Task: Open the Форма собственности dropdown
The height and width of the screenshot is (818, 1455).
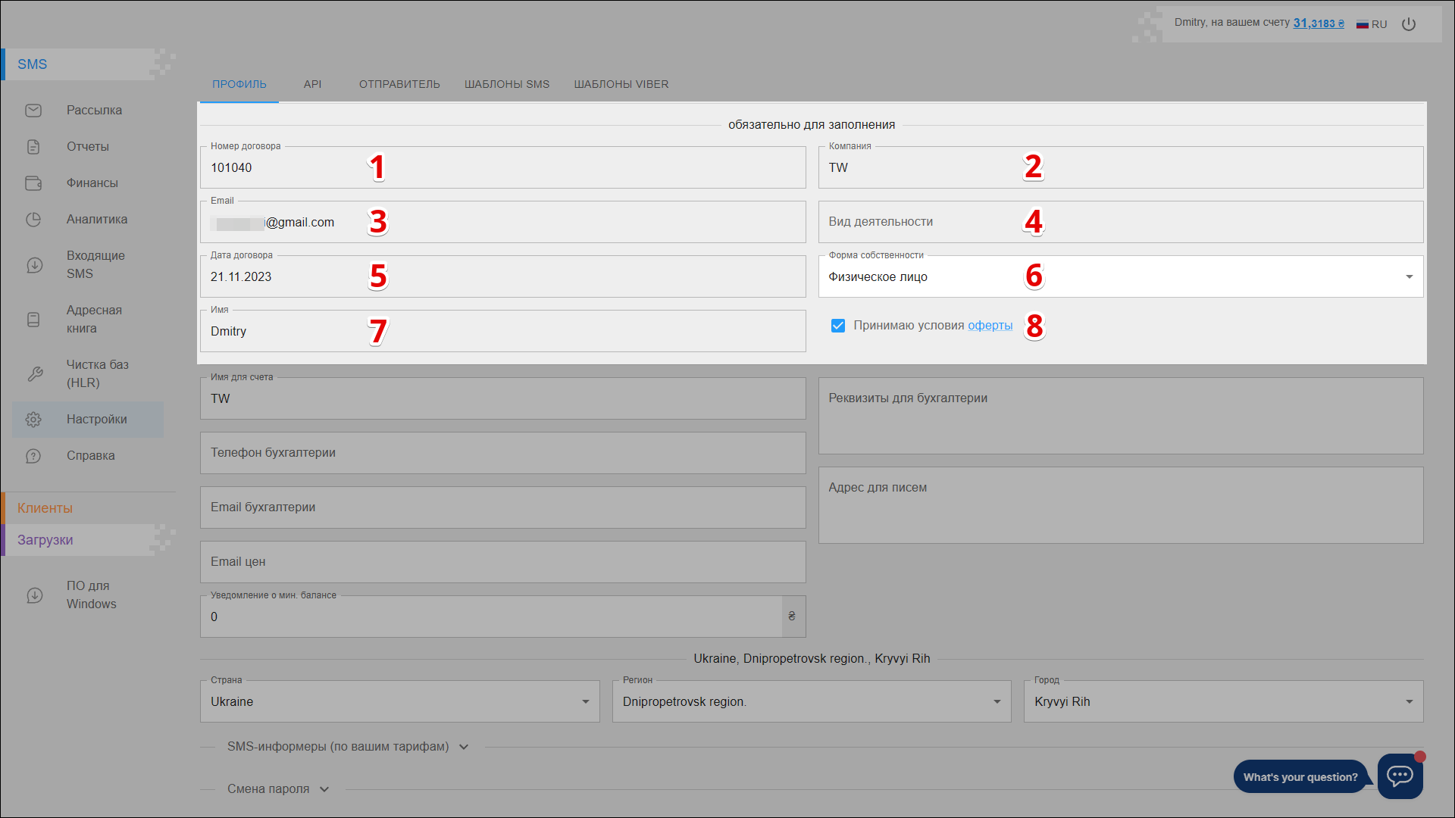Action: point(1120,277)
